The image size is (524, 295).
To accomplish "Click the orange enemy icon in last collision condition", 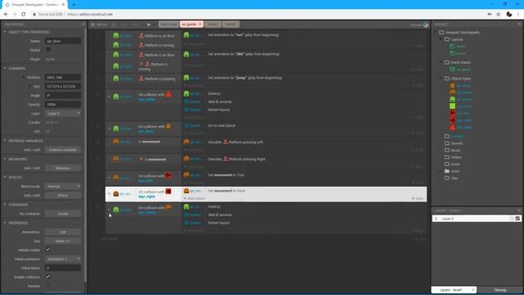I will click(169, 207).
